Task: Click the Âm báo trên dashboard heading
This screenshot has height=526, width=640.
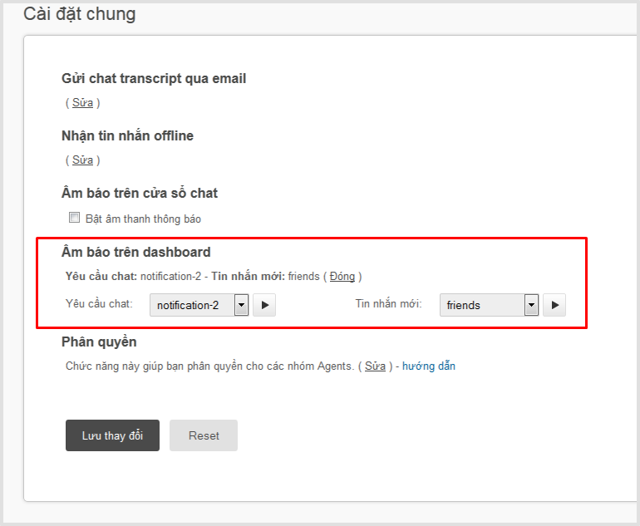Action: point(136,252)
